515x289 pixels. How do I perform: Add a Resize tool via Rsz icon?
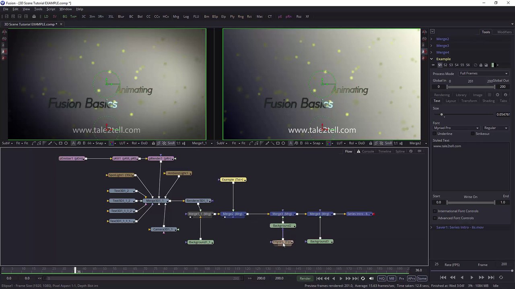tap(299, 16)
